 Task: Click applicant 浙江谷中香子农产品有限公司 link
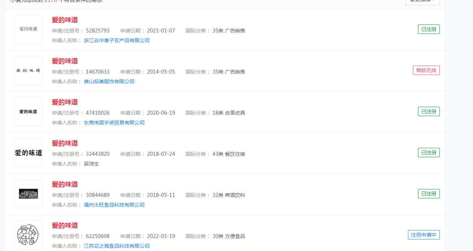click(x=116, y=40)
